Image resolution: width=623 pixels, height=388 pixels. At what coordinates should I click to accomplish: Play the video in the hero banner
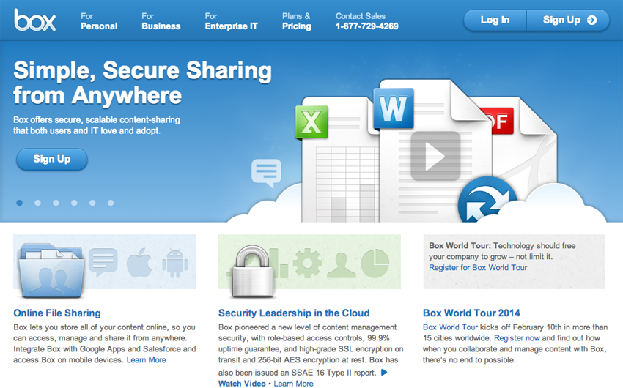(x=435, y=156)
